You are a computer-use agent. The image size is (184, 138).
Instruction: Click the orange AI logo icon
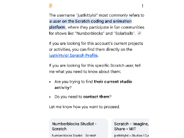click(51, 6)
